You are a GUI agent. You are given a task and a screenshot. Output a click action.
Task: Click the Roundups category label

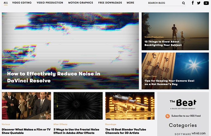(x=111, y=124)
